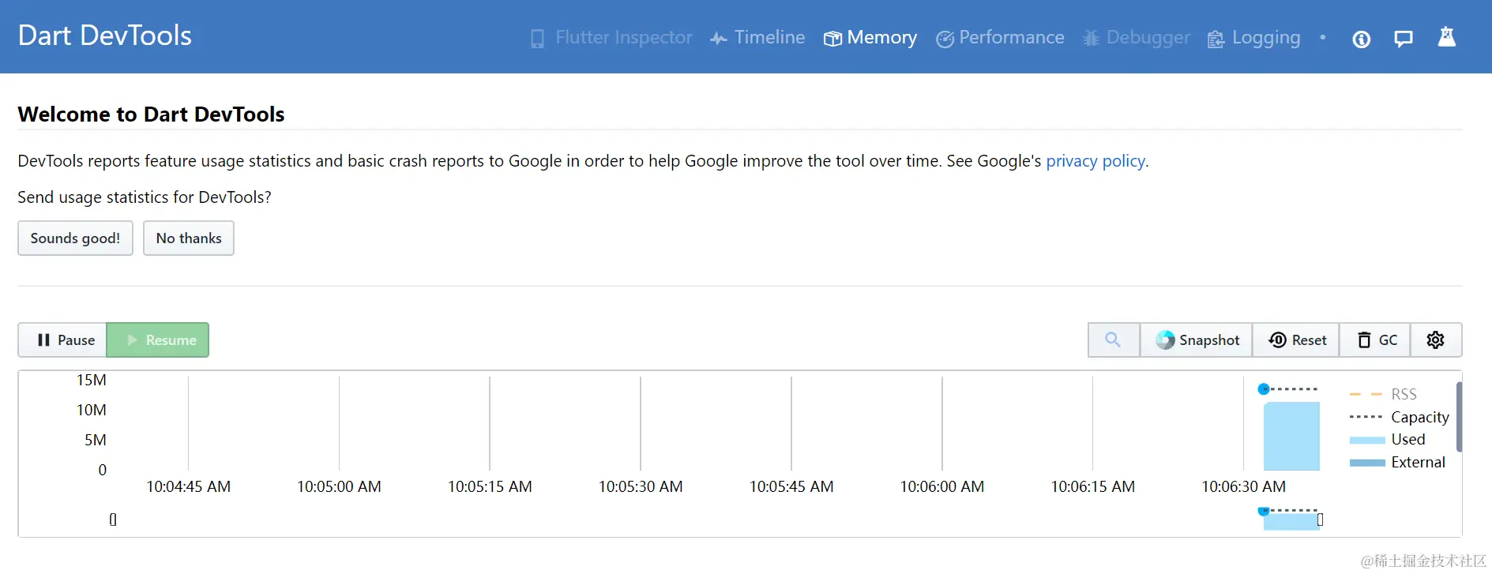
Task: Reset the memory accumulators
Action: pos(1296,340)
